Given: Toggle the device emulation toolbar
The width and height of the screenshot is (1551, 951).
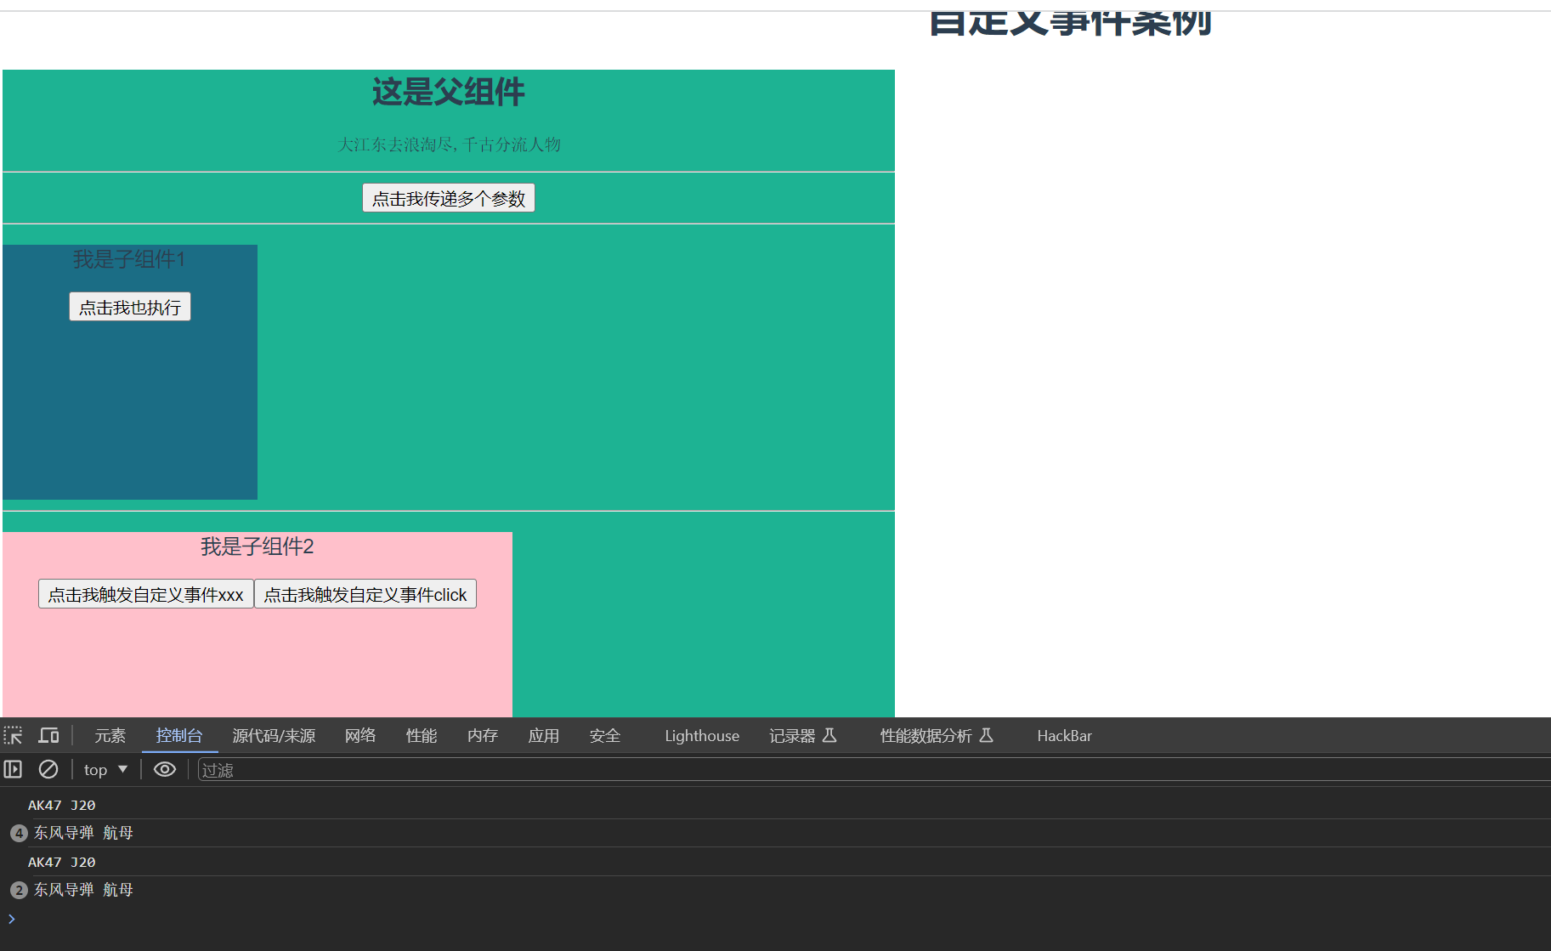Looking at the screenshot, I should 48,735.
